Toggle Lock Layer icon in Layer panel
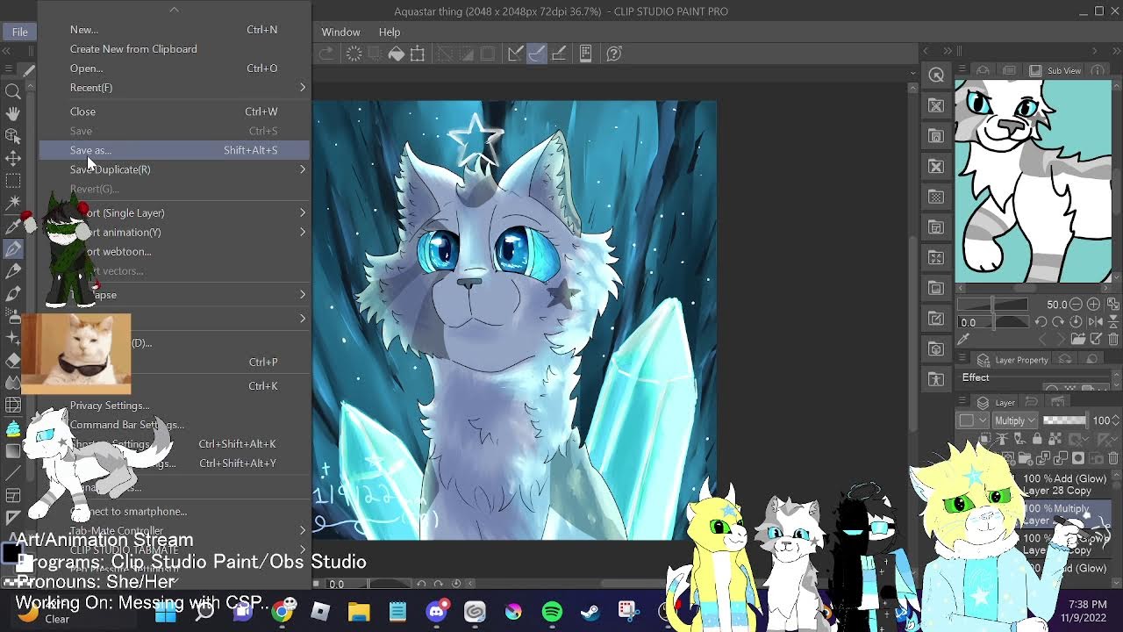The image size is (1123, 632). coord(1036,439)
